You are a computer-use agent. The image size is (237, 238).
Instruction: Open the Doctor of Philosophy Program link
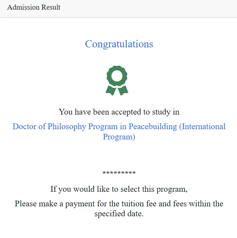tap(119, 127)
